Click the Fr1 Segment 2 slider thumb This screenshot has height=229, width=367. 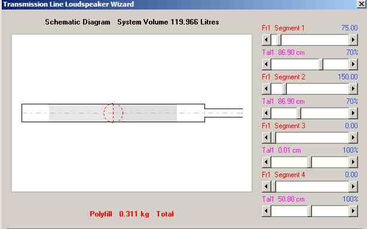tap(284, 89)
